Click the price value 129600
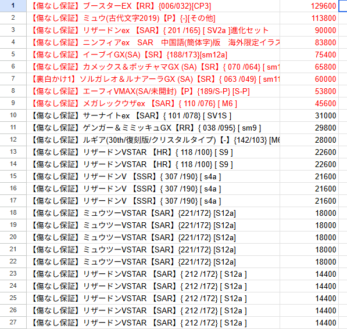This screenshot has width=347, height=329. [323, 6]
